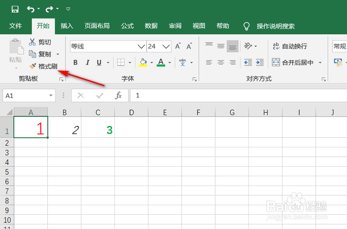This screenshot has width=347, height=229.
Task: Switch to the 数据 tab
Action: [x=151, y=26]
